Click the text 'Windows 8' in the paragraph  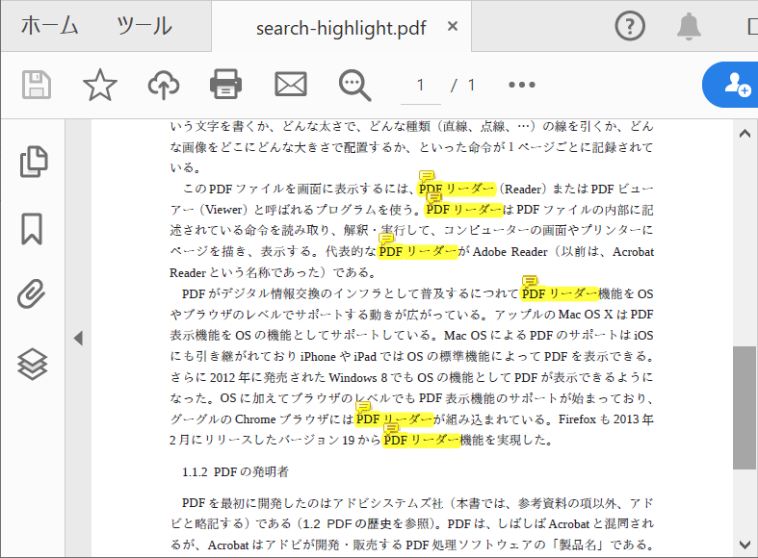tap(357, 377)
